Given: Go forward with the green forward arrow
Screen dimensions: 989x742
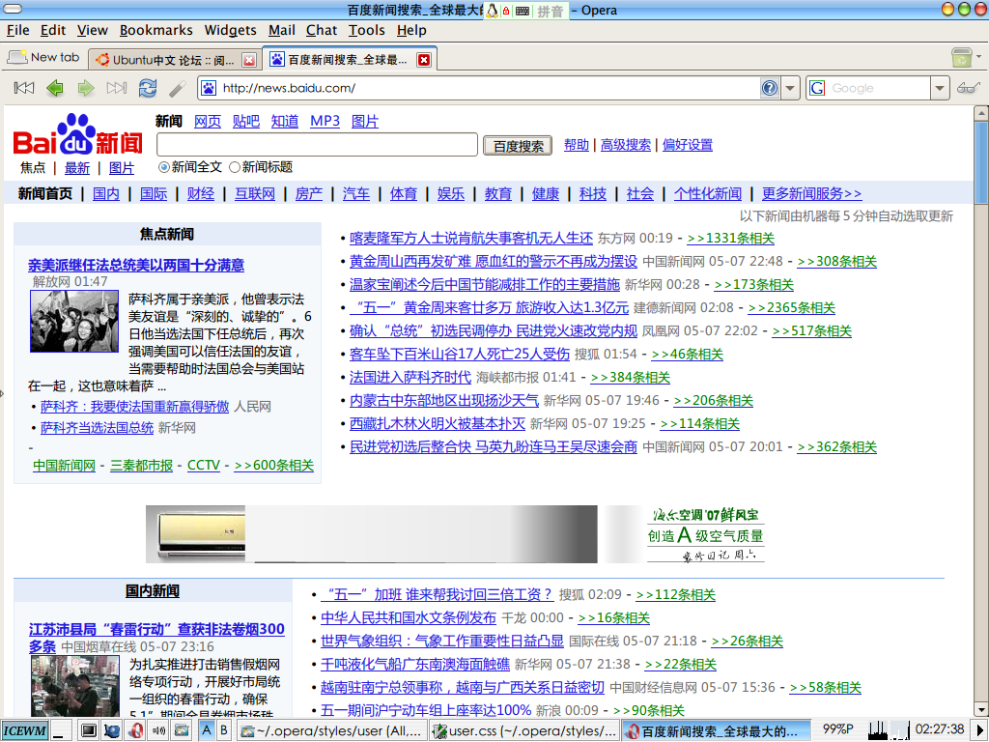Looking at the screenshot, I should (x=86, y=88).
